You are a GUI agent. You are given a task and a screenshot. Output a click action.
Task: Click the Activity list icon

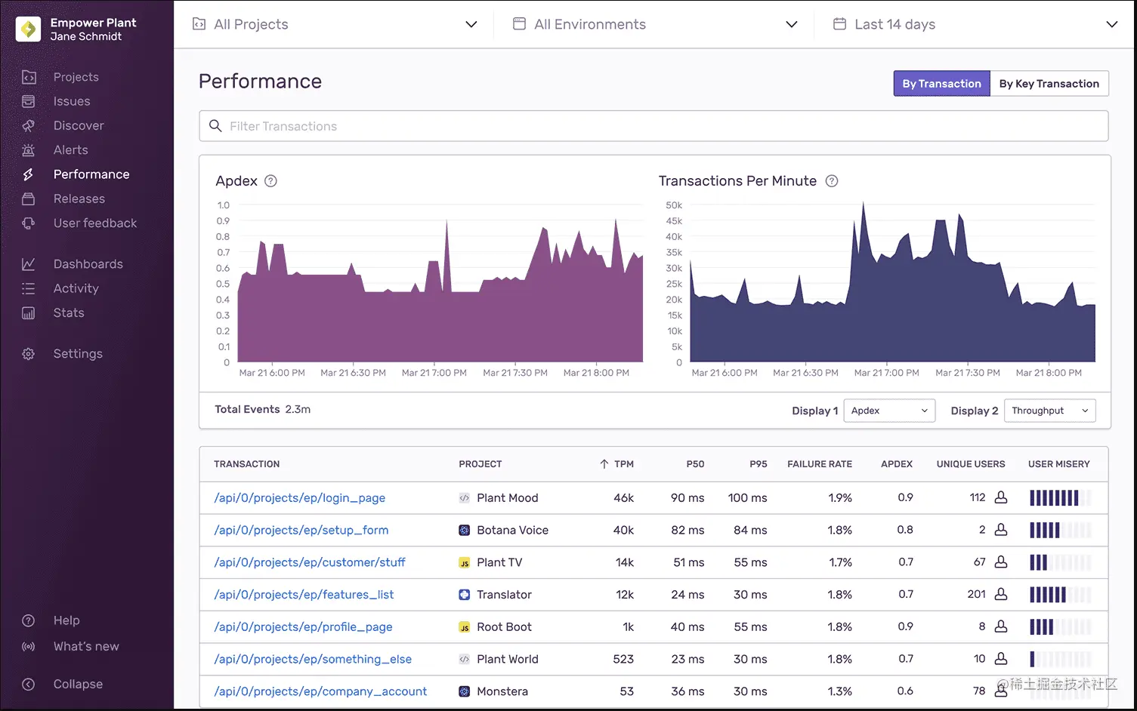click(29, 288)
